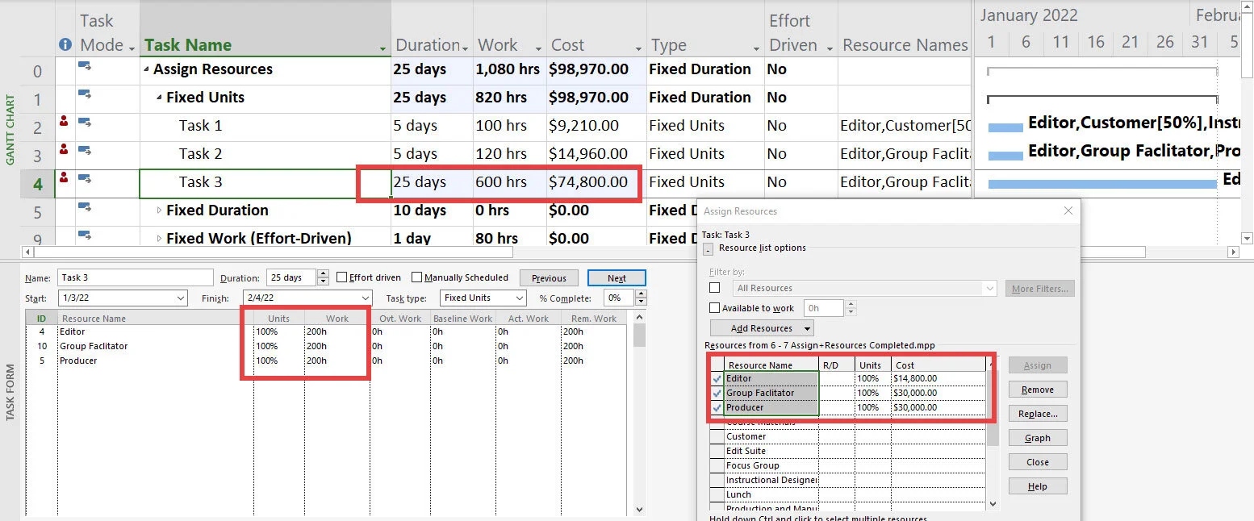
Task: Click the assigned checkmark beside Group Faclitator
Action: tap(717, 393)
